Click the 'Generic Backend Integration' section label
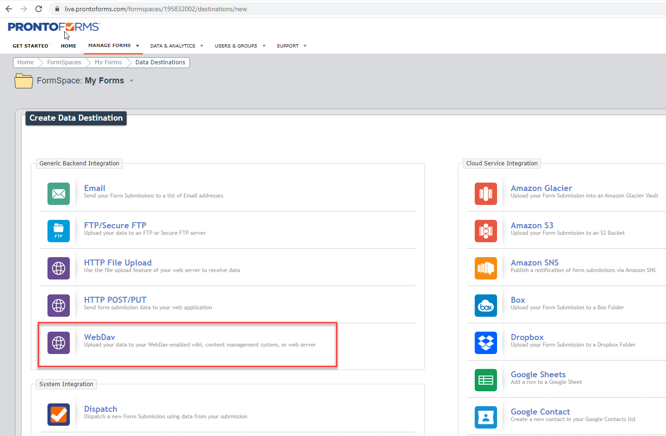 click(x=80, y=163)
